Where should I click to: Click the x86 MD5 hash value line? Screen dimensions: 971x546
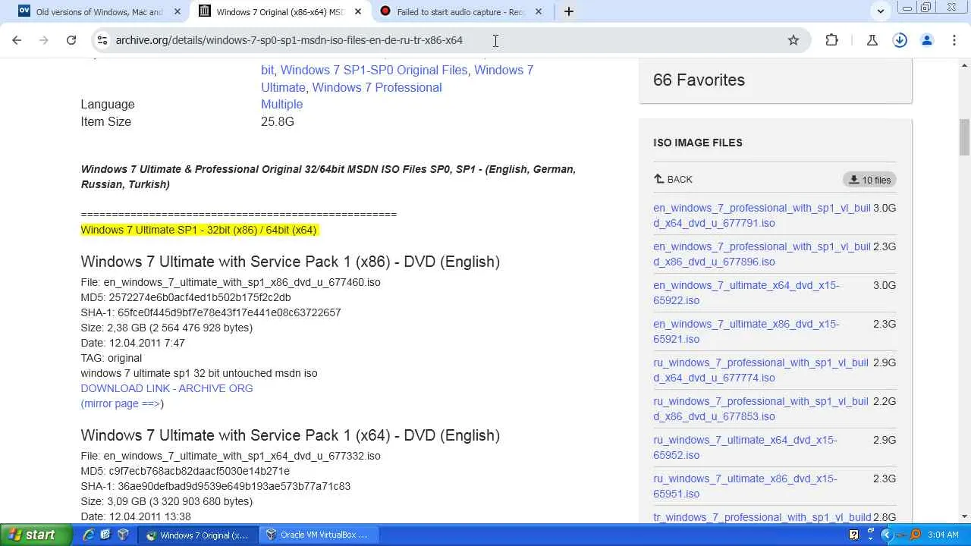[x=186, y=297]
